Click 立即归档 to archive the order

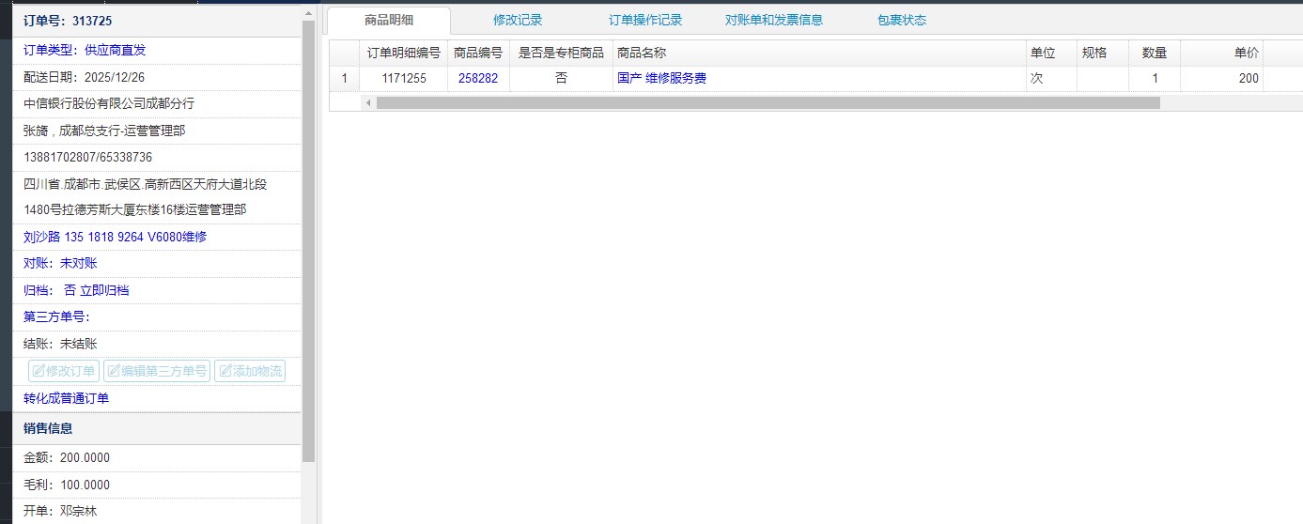coord(104,291)
